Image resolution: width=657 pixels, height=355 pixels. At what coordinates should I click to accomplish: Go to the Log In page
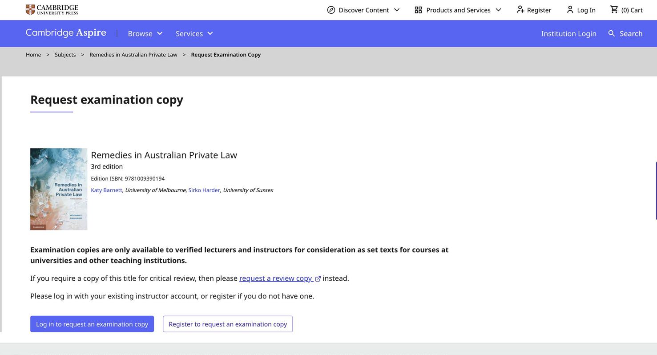click(x=581, y=10)
